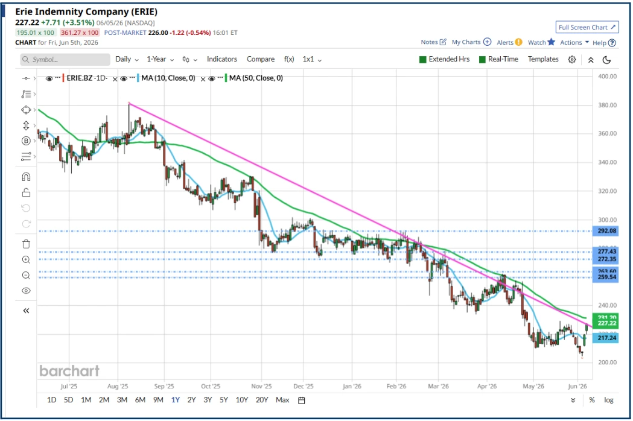Add ERIE to Watch list
This screenshot has height=421, width=633.
(x=541, y=42)
